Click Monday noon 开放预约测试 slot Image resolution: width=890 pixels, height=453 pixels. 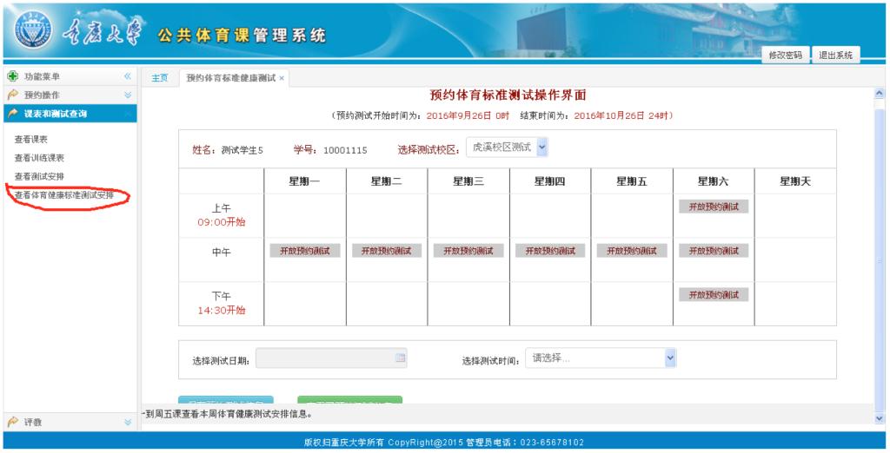tap(304, 251)
